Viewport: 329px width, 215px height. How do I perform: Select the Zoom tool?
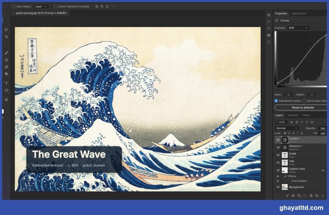pyautogui.click(x=6, y=100)
